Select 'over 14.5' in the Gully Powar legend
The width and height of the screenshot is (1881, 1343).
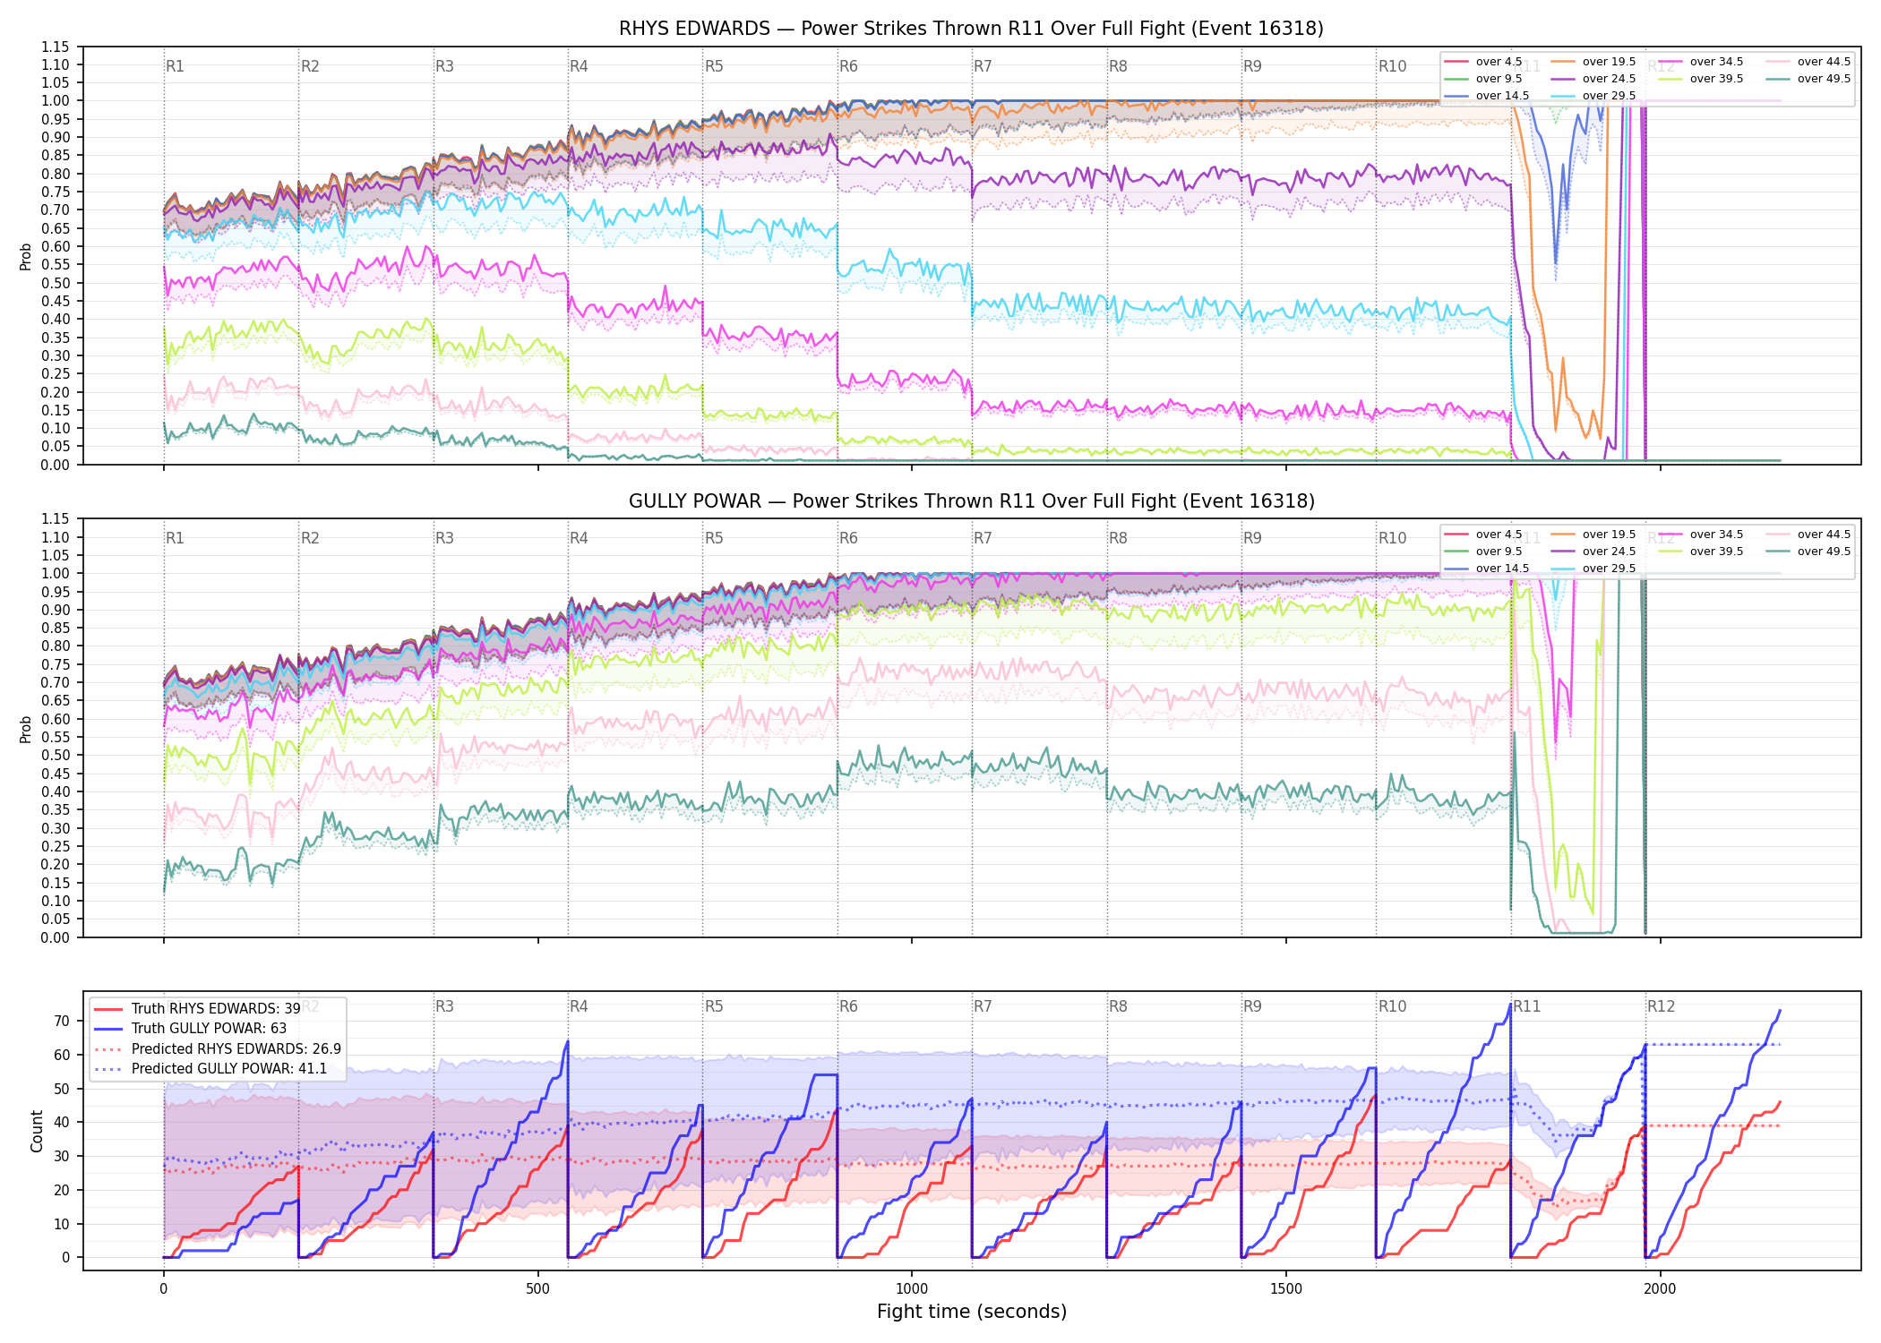(1487, 569)
